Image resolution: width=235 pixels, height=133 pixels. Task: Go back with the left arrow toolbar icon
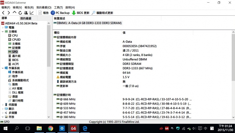coord(3,13)
